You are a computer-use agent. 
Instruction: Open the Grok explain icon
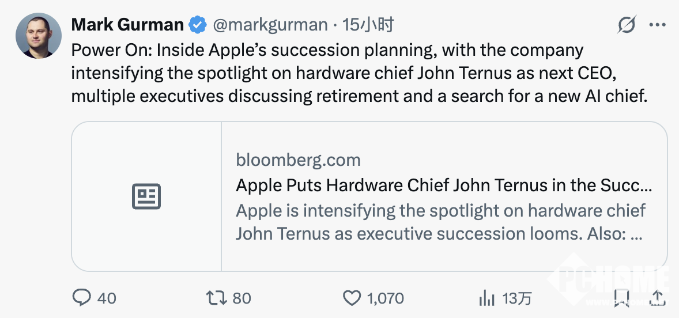[x=627, y=25]
